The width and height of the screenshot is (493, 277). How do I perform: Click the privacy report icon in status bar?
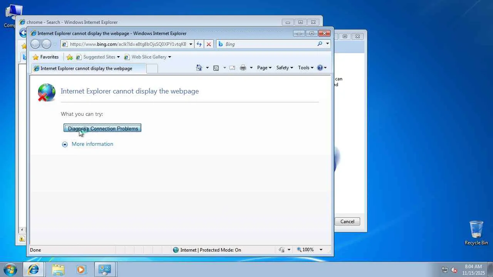pos(282,250)
